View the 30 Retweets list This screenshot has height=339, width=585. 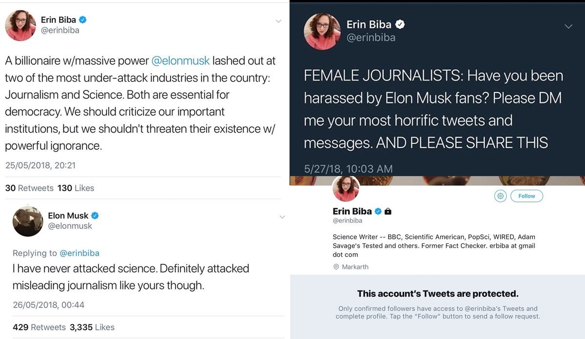[x=29, y=188]
